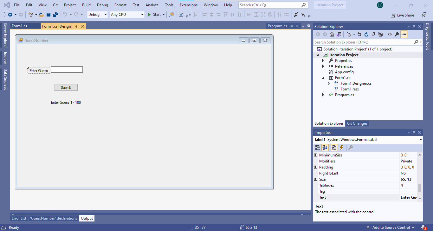Viewport: 433px width, 231px height.
Task: Click the Find in Files icon after Start button
Action: [x=171, y=15]
